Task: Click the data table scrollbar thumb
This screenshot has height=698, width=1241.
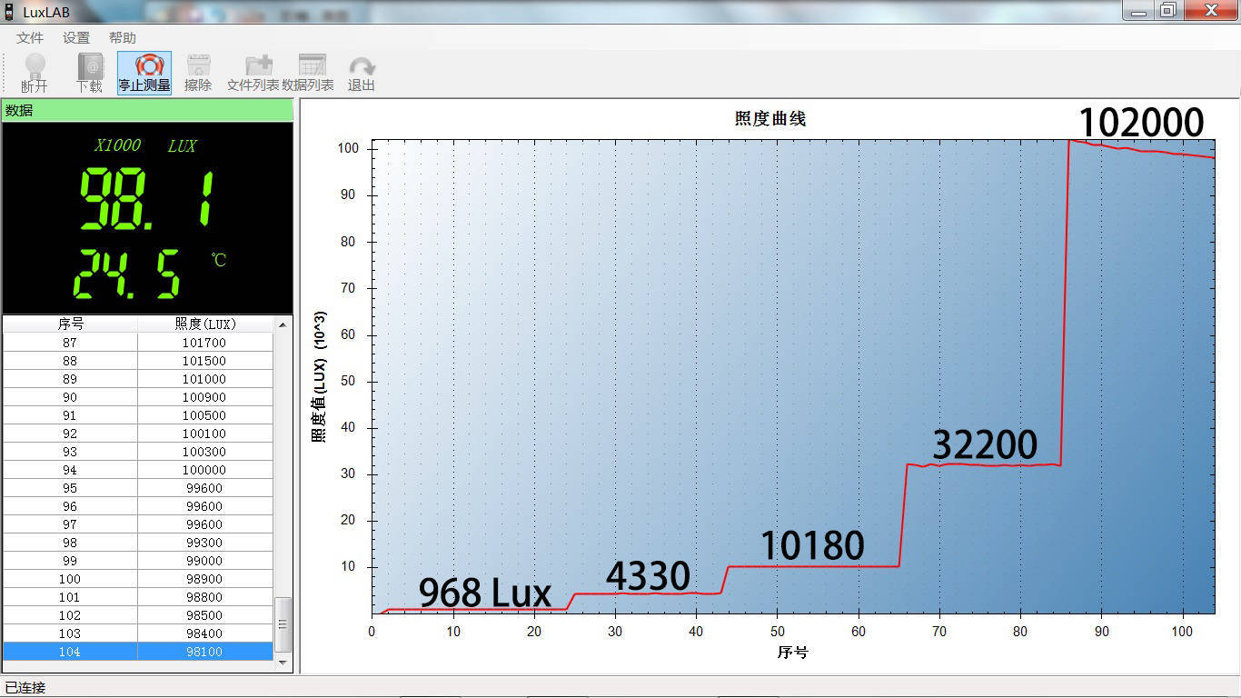Action: pyautogui.click(x=283, y=624)
